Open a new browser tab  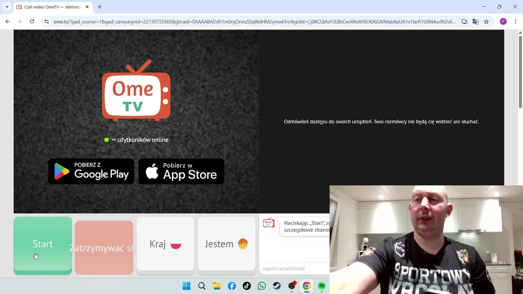coord(99,7)
